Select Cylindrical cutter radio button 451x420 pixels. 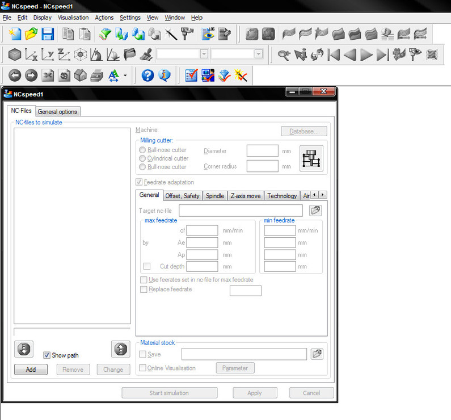pos(142,158)
